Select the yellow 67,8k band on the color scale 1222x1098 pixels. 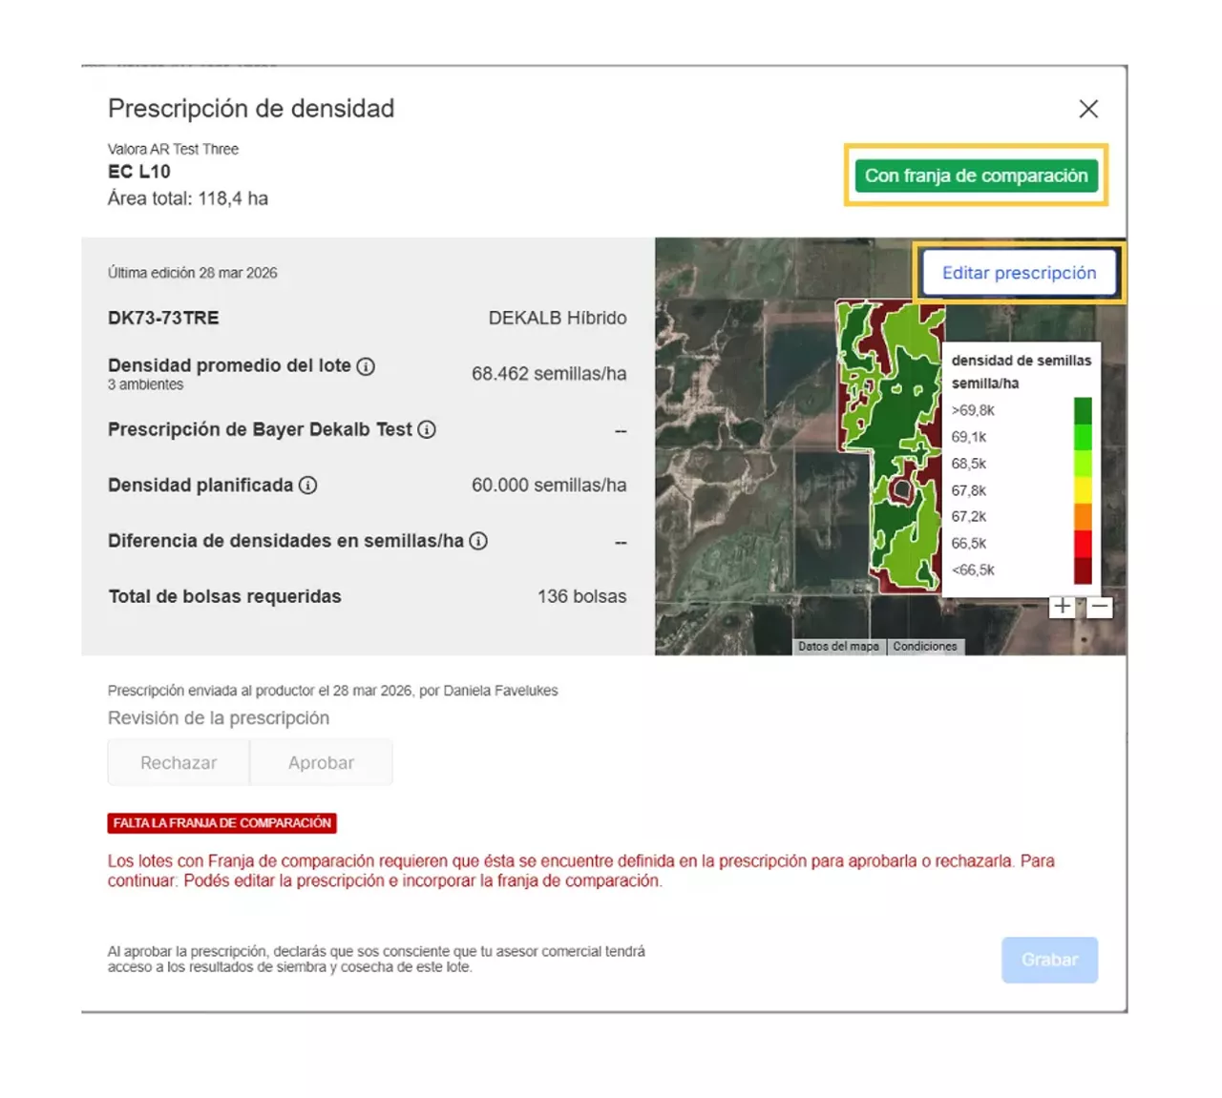pyautogui.click(x=1082, y=490)
